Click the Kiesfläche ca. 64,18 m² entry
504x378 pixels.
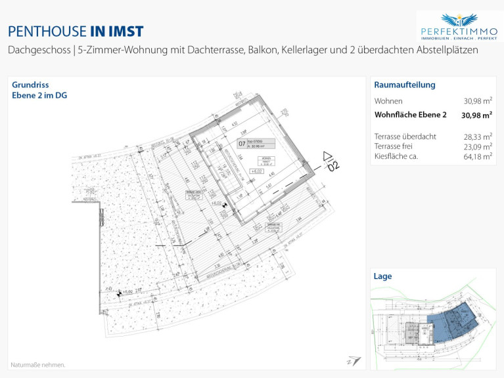click(433, 156)
